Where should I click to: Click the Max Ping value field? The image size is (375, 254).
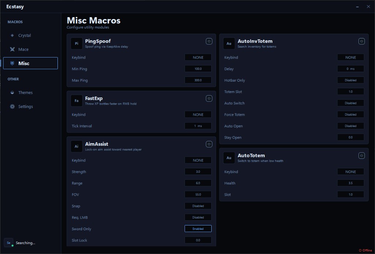[198, 80]
